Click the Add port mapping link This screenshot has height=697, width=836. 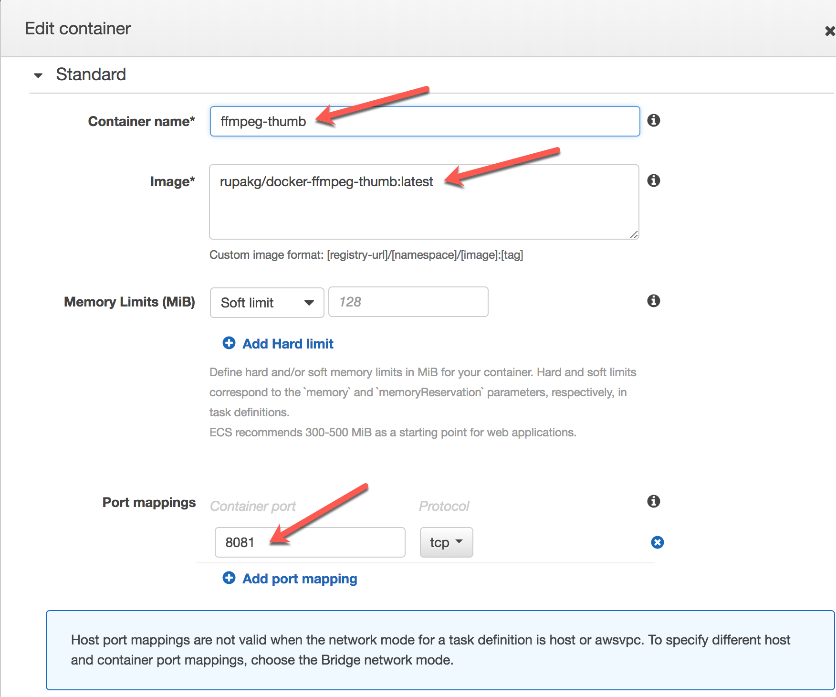click(299, 579)
